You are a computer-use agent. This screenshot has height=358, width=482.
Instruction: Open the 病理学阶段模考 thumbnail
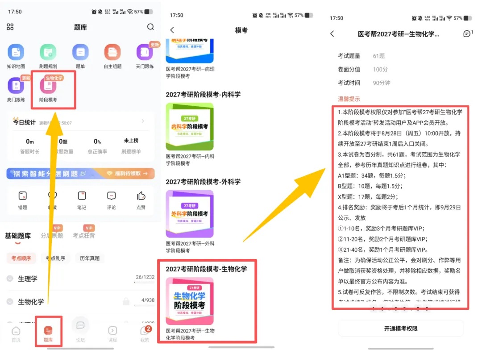pos(190,51)
